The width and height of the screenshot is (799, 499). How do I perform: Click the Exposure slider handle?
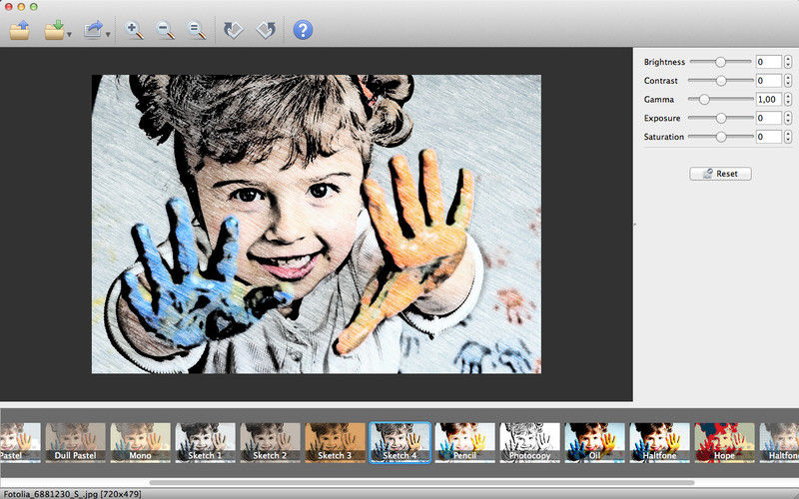[721, 118]
